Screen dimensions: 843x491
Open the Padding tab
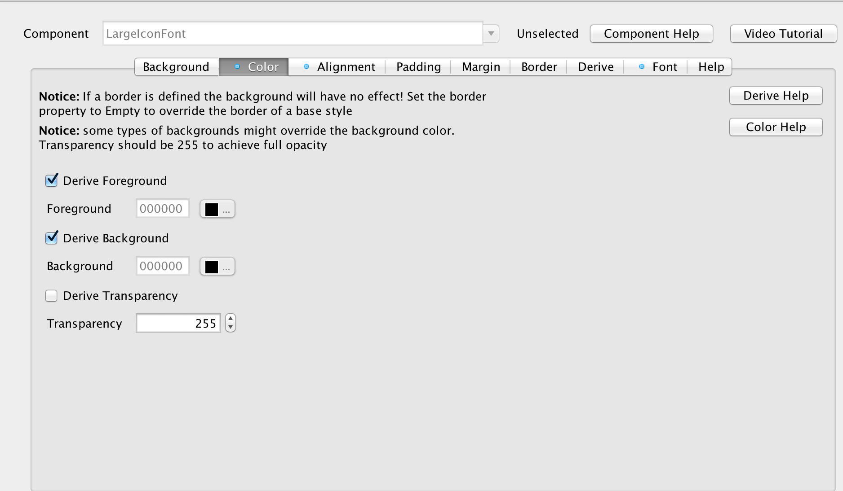pos(418,66)
